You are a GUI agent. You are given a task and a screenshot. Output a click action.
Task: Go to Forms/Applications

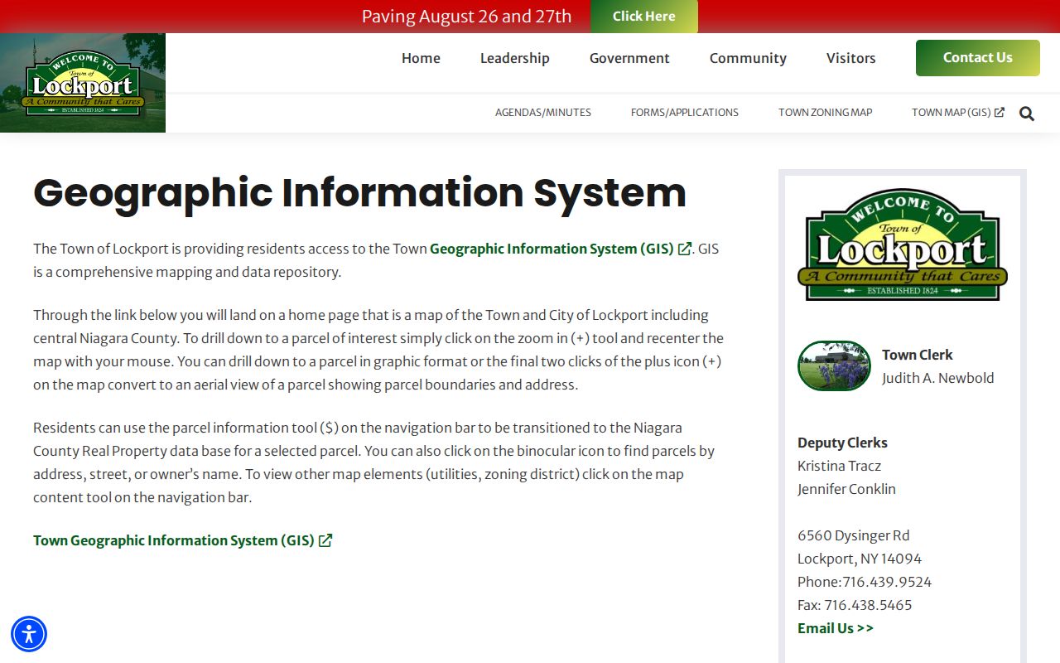(685, 113)
